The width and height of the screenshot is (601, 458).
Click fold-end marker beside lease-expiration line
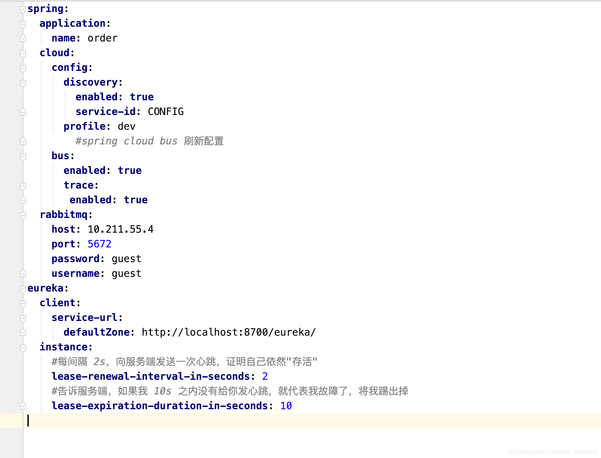23,406
